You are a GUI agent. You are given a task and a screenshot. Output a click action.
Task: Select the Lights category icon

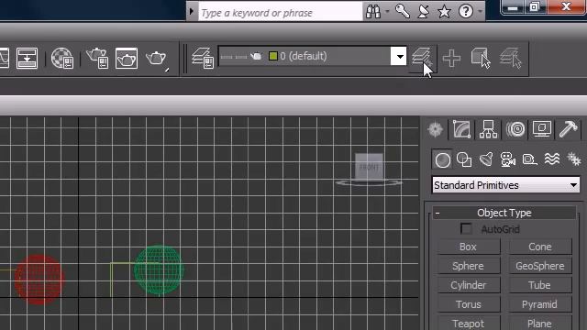(486, 159)
